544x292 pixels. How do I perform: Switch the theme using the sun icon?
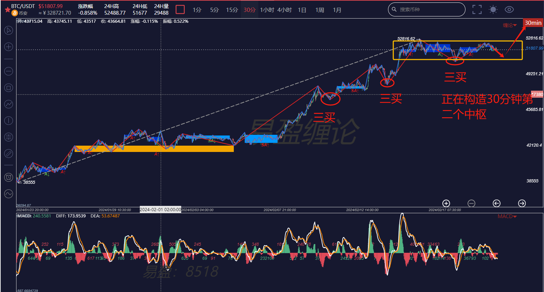[493, 9]
